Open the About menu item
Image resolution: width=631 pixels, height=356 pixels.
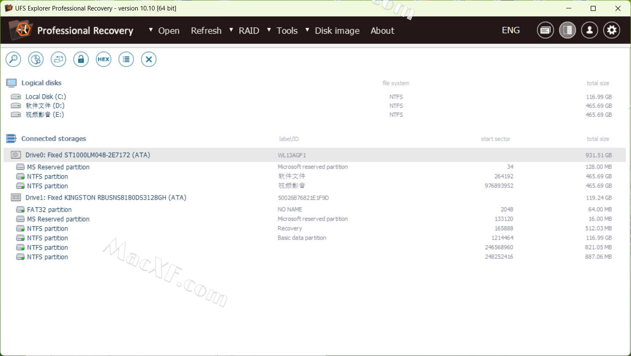point(382,31)
